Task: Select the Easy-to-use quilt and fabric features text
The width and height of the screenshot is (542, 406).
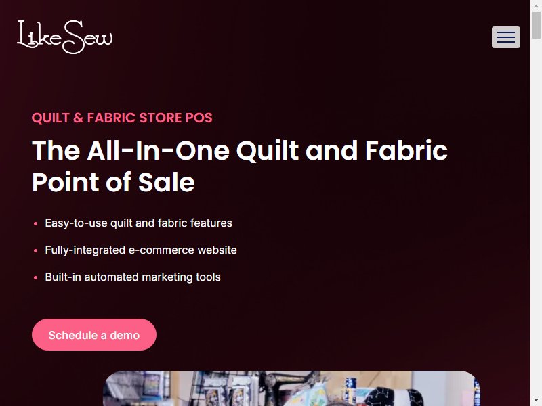Action: tap(139, 223)
